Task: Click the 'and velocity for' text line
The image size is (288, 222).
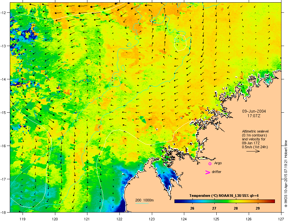Action: 254,139
